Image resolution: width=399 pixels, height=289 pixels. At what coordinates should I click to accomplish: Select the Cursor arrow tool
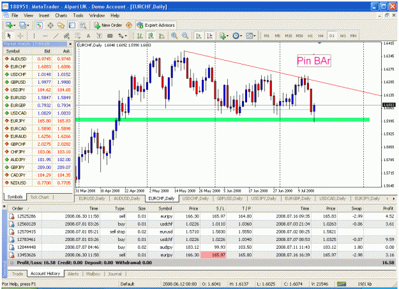click(x=9, y=36)
